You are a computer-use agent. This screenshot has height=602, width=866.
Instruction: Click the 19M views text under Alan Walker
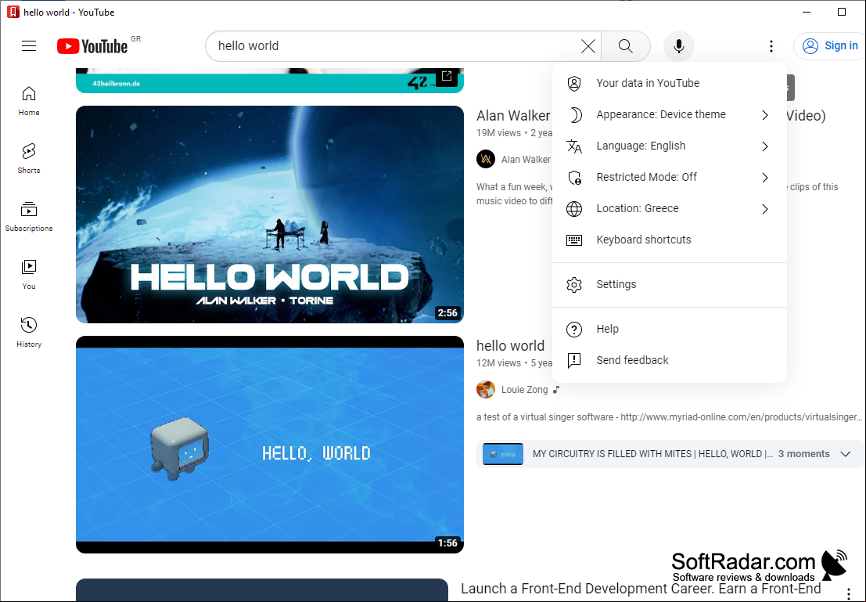click(x=499, y=133)
